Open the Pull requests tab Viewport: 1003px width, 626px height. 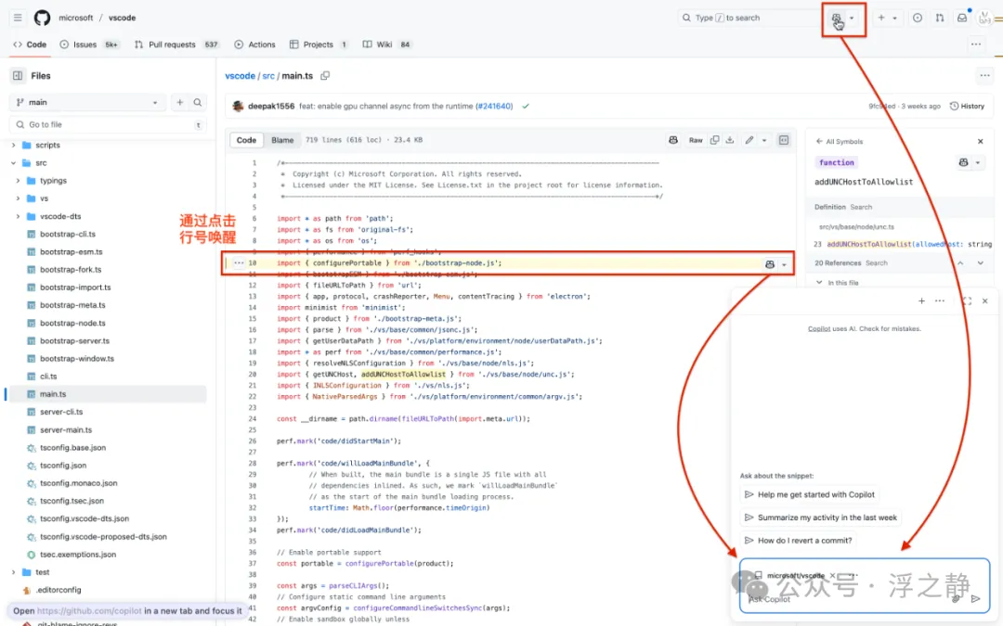pos(176,45)
